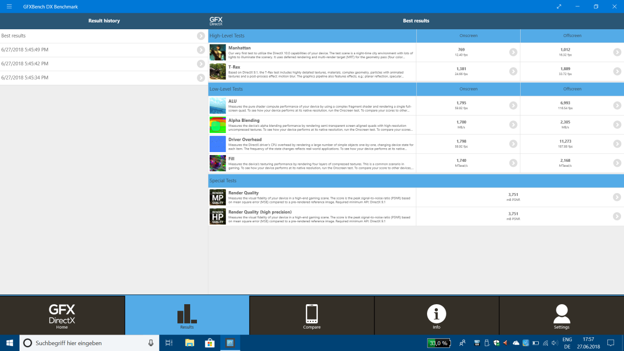Screen dimensions: 624x351
Task: Click the Driver Overhead blue thumbnail
Action: coord(217,144)
